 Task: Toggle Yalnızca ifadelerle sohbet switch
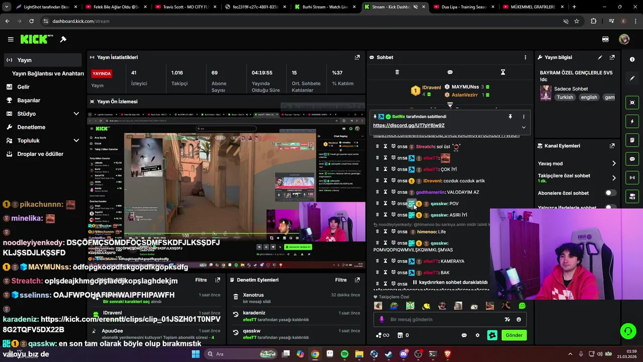coord(610,207)
